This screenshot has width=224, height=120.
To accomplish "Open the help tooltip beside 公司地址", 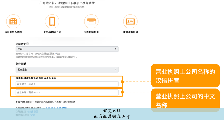I will tap(28, 44).
